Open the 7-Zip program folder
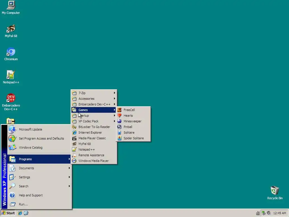Image resolution: width=289 pixels, height=217 pixels. (x=94, y=93)
